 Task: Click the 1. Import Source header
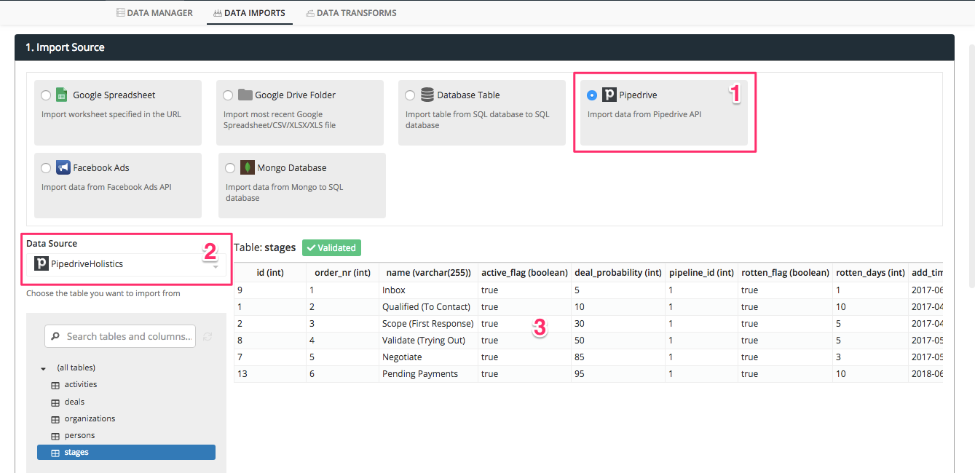pos(484,47)
